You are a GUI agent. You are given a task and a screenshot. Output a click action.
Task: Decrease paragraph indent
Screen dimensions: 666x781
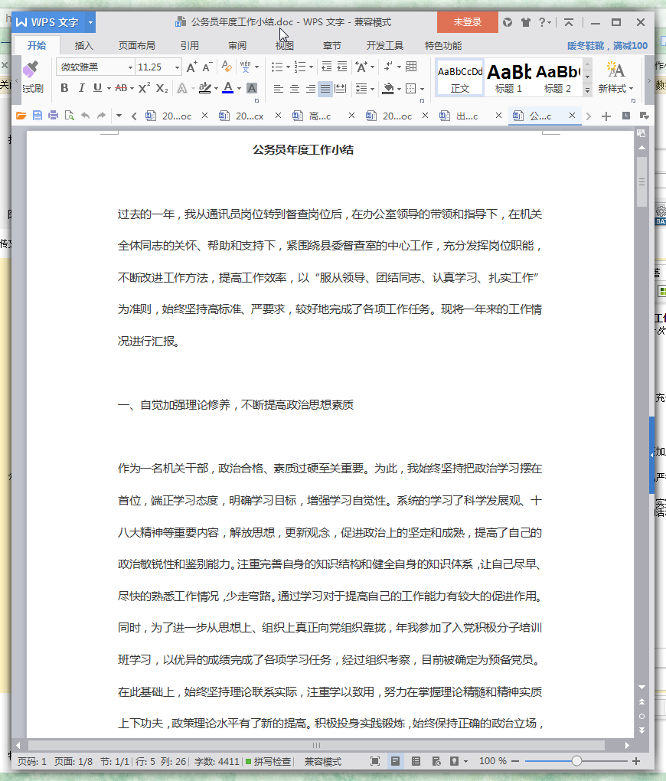tap(327, 67)
